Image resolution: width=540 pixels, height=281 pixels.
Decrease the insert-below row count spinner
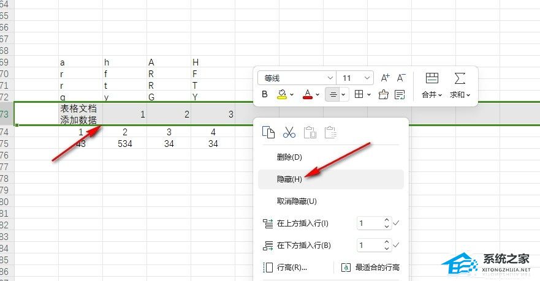pyautogui.click(x=386, y=249)
